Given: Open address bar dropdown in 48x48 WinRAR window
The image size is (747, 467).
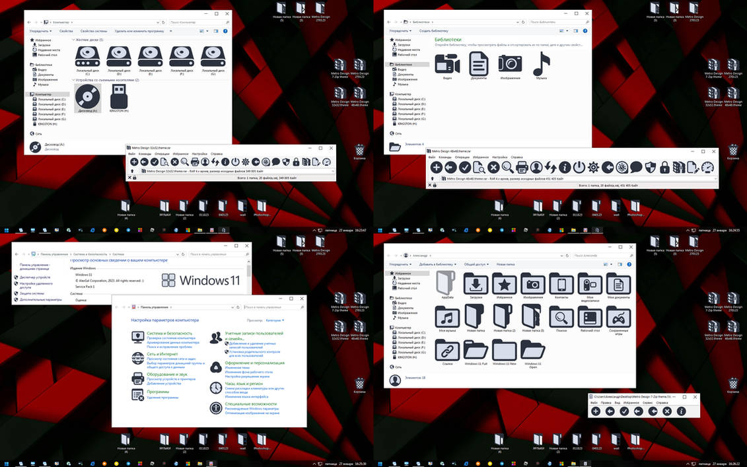Looking at the screenshot, I should 715,179.
